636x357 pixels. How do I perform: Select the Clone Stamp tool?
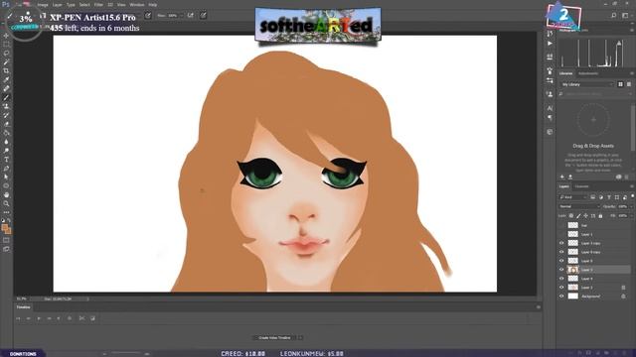pos(6,106)
